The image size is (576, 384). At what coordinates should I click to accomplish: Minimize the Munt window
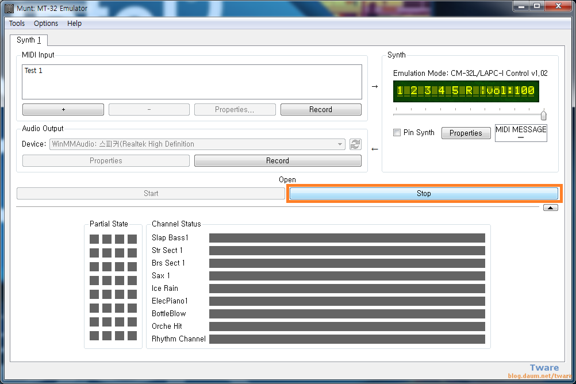pyautogui.click(x=521, y=6)
